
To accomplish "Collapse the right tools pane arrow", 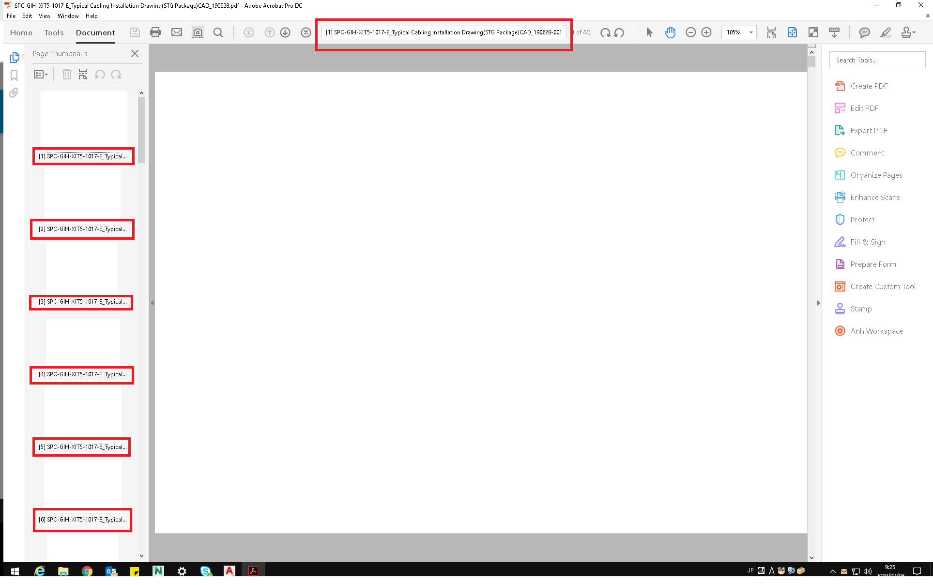I will click(818, 303).
